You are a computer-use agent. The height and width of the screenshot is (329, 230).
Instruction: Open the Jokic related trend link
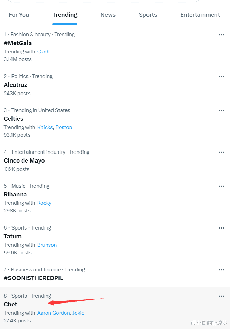(x=78, y=313)
